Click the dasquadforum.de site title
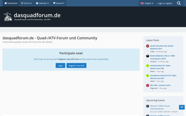This screenshot has height=116, width=186. 37,15
